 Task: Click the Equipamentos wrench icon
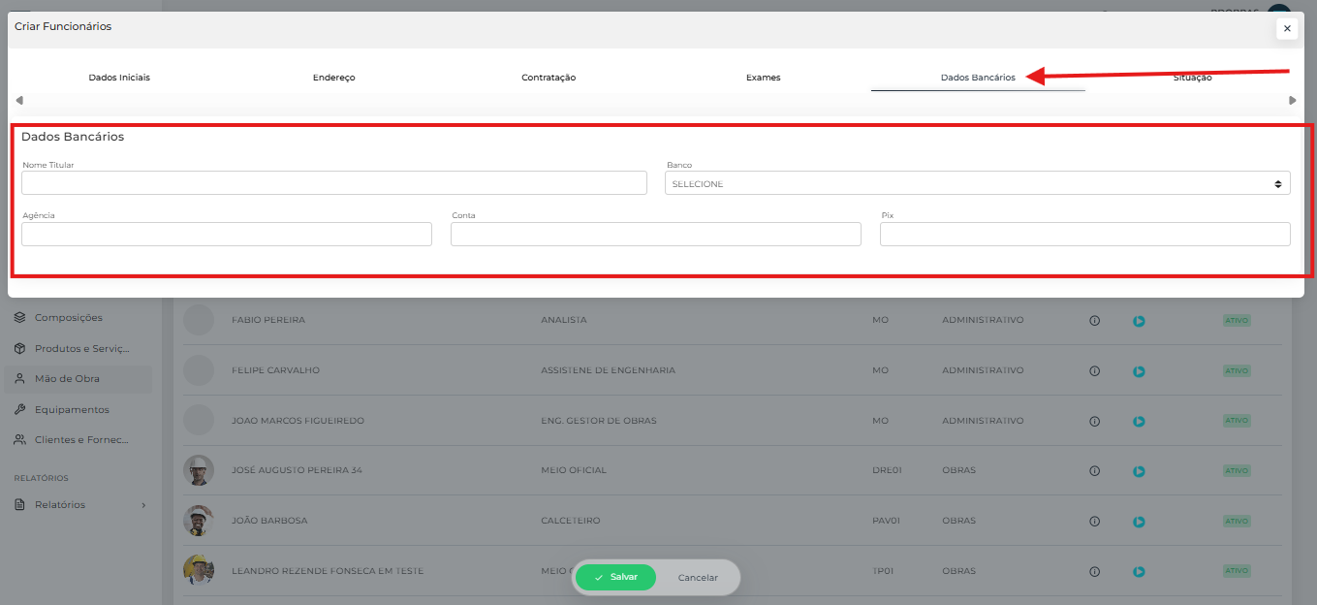pos(19,410)
